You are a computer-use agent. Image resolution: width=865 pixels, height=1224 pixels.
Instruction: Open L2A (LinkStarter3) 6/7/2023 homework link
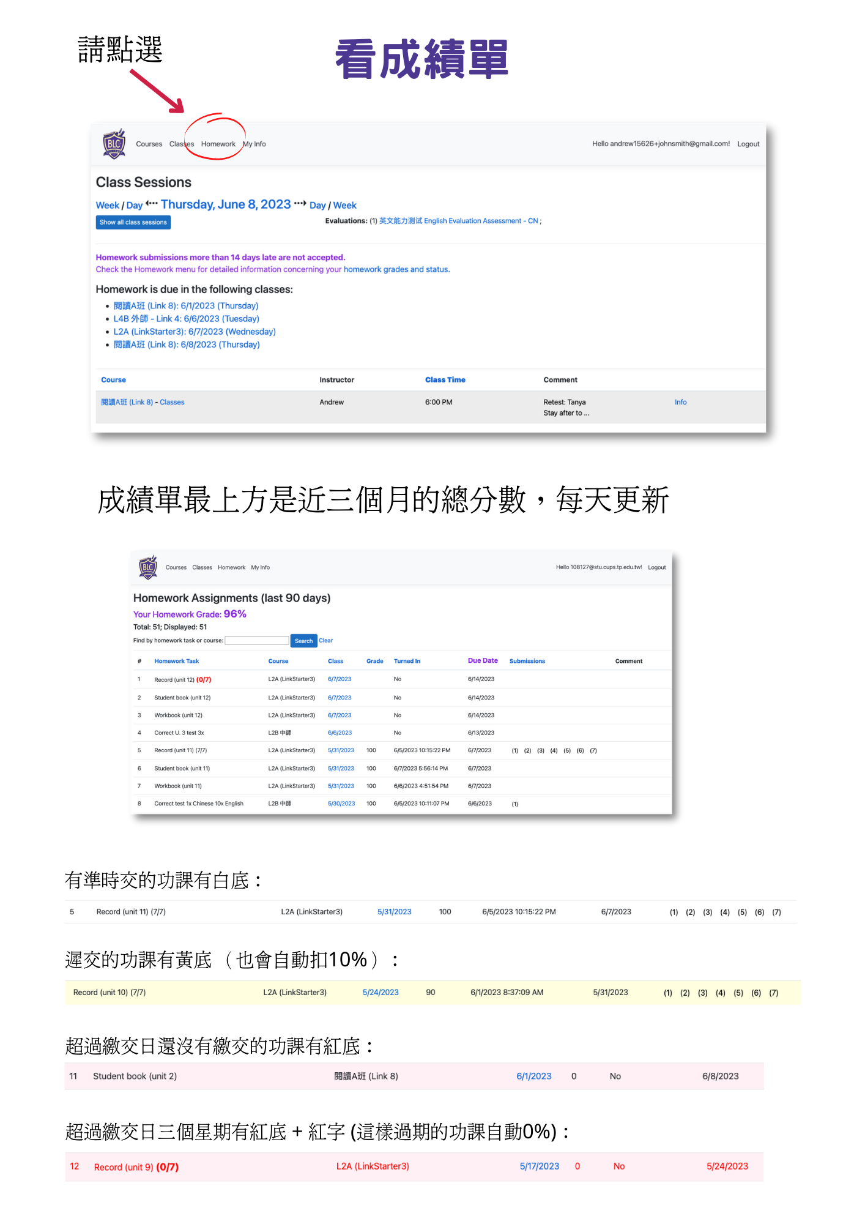[x=194, y=332]
